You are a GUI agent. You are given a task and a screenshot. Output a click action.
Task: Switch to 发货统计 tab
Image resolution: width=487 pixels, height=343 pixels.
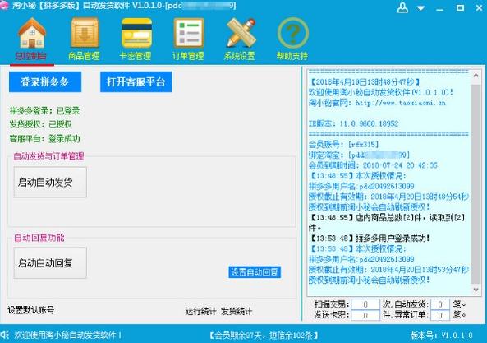click(x=237, y=311)
